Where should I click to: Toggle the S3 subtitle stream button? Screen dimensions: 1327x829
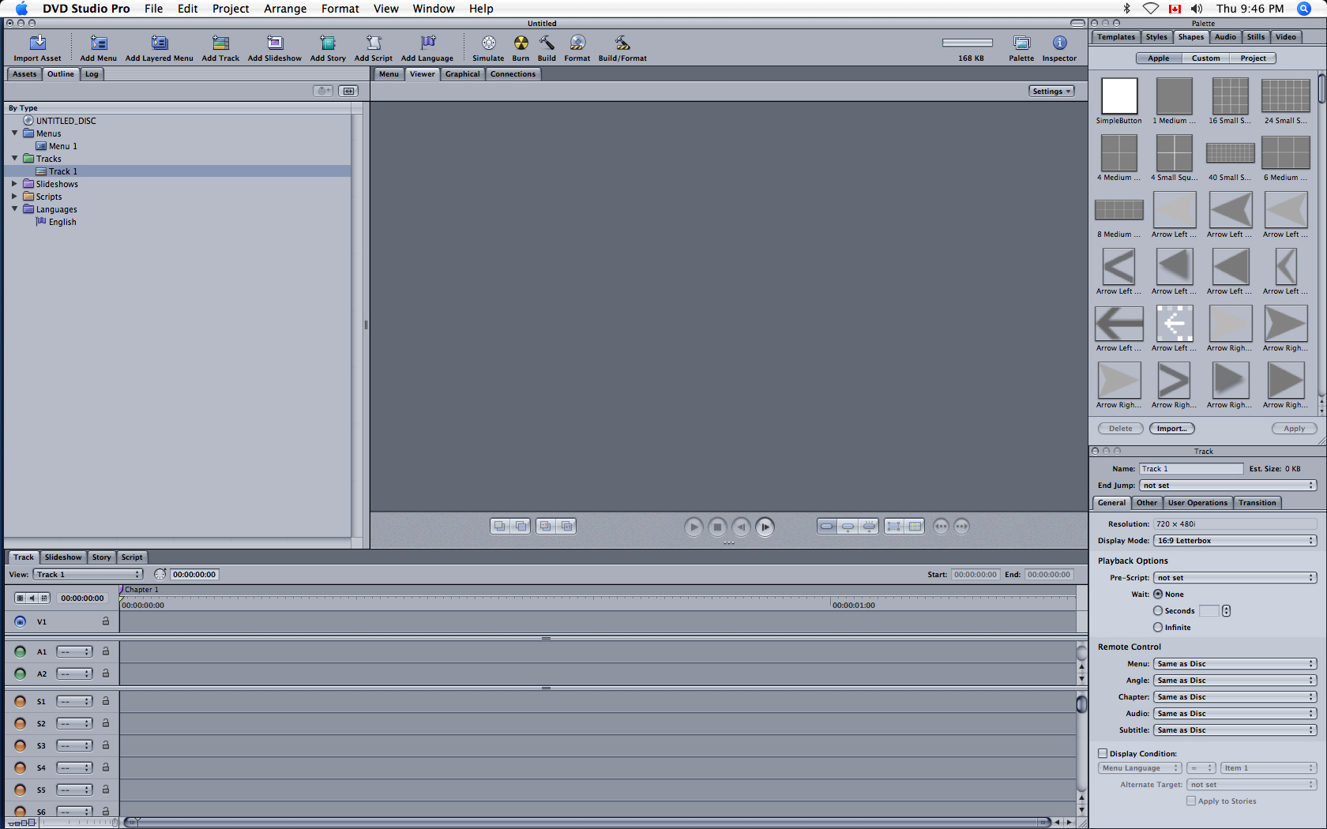[x=20, y=745]
